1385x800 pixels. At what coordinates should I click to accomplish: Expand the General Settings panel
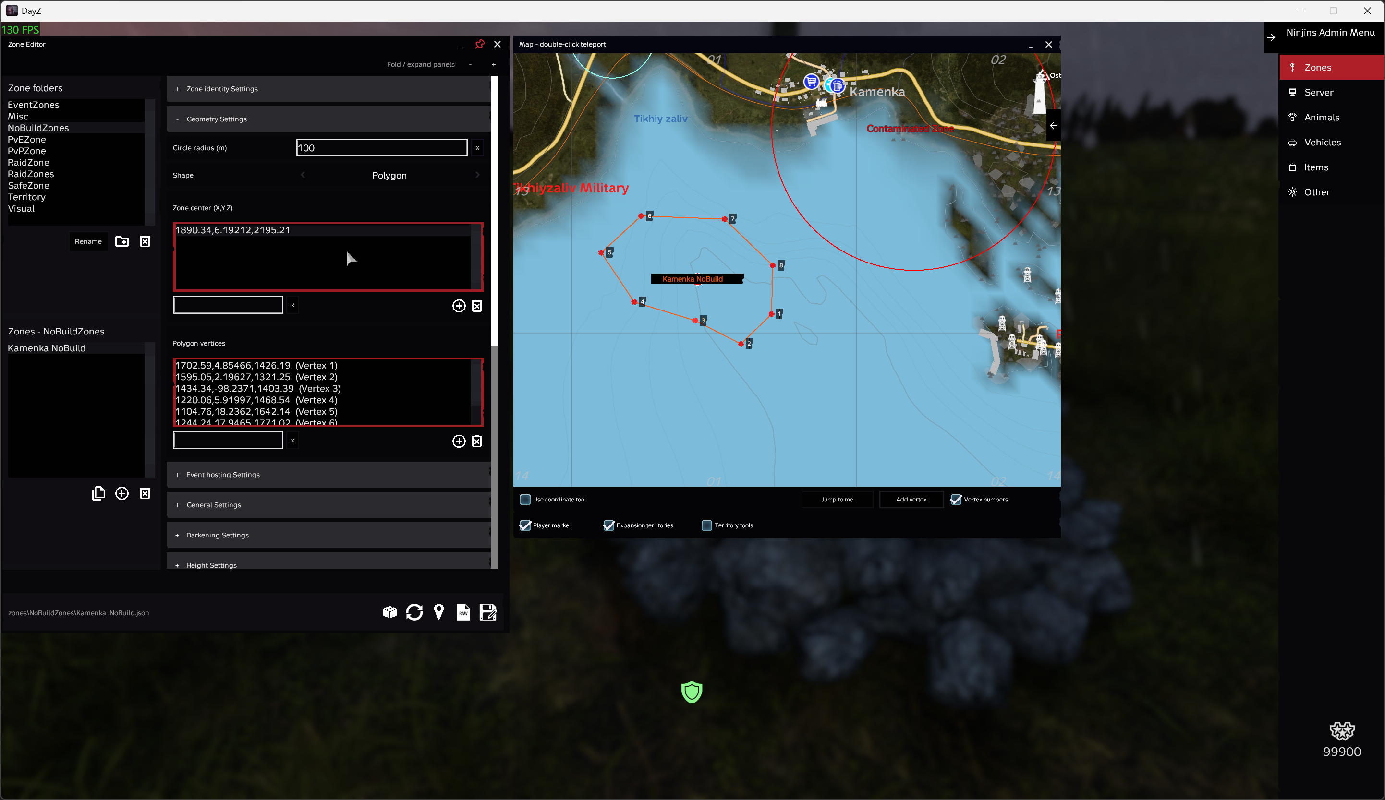point(328,505)
